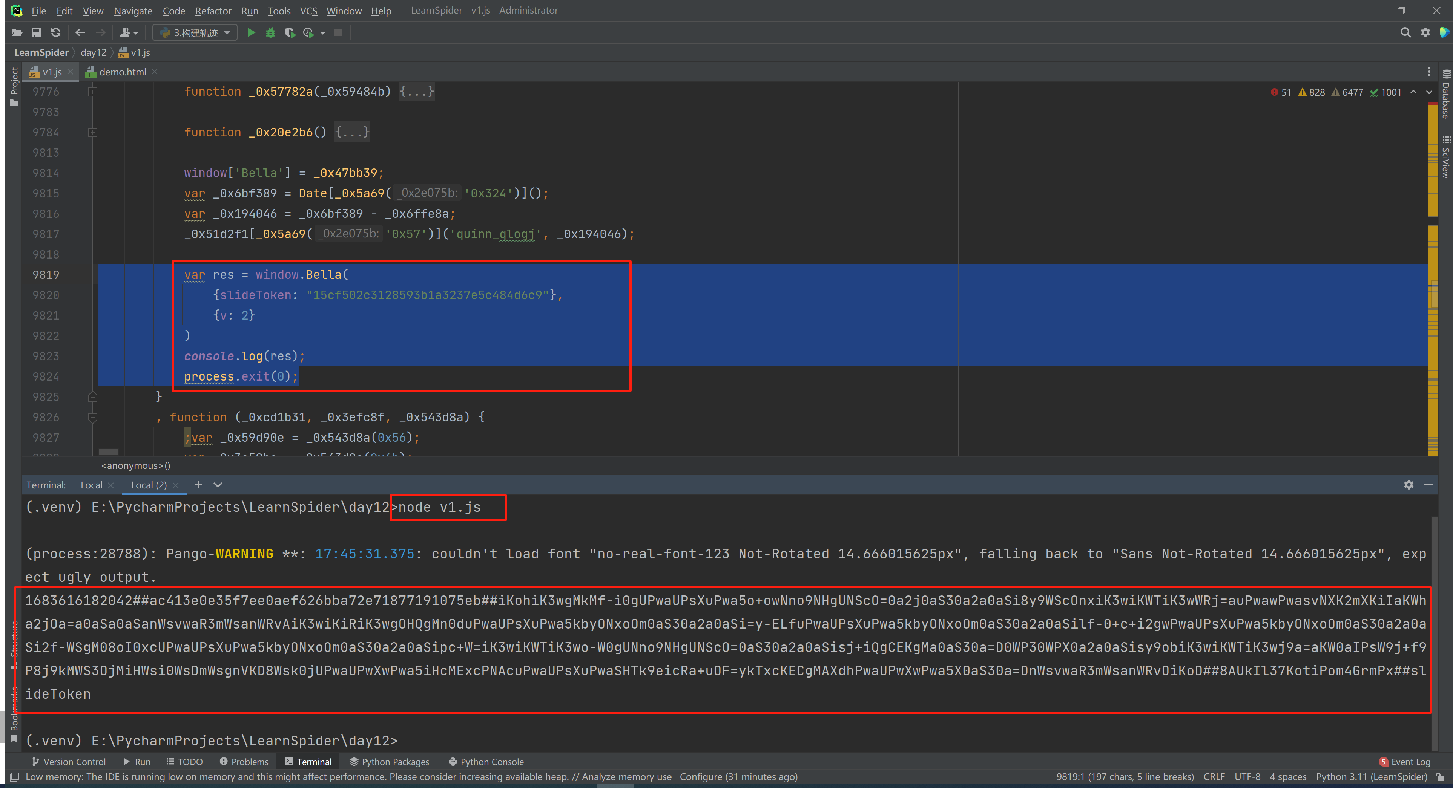Open terminal session dropdown chevron
This screenshot has height=788, width=1453.
pos(218,485)
